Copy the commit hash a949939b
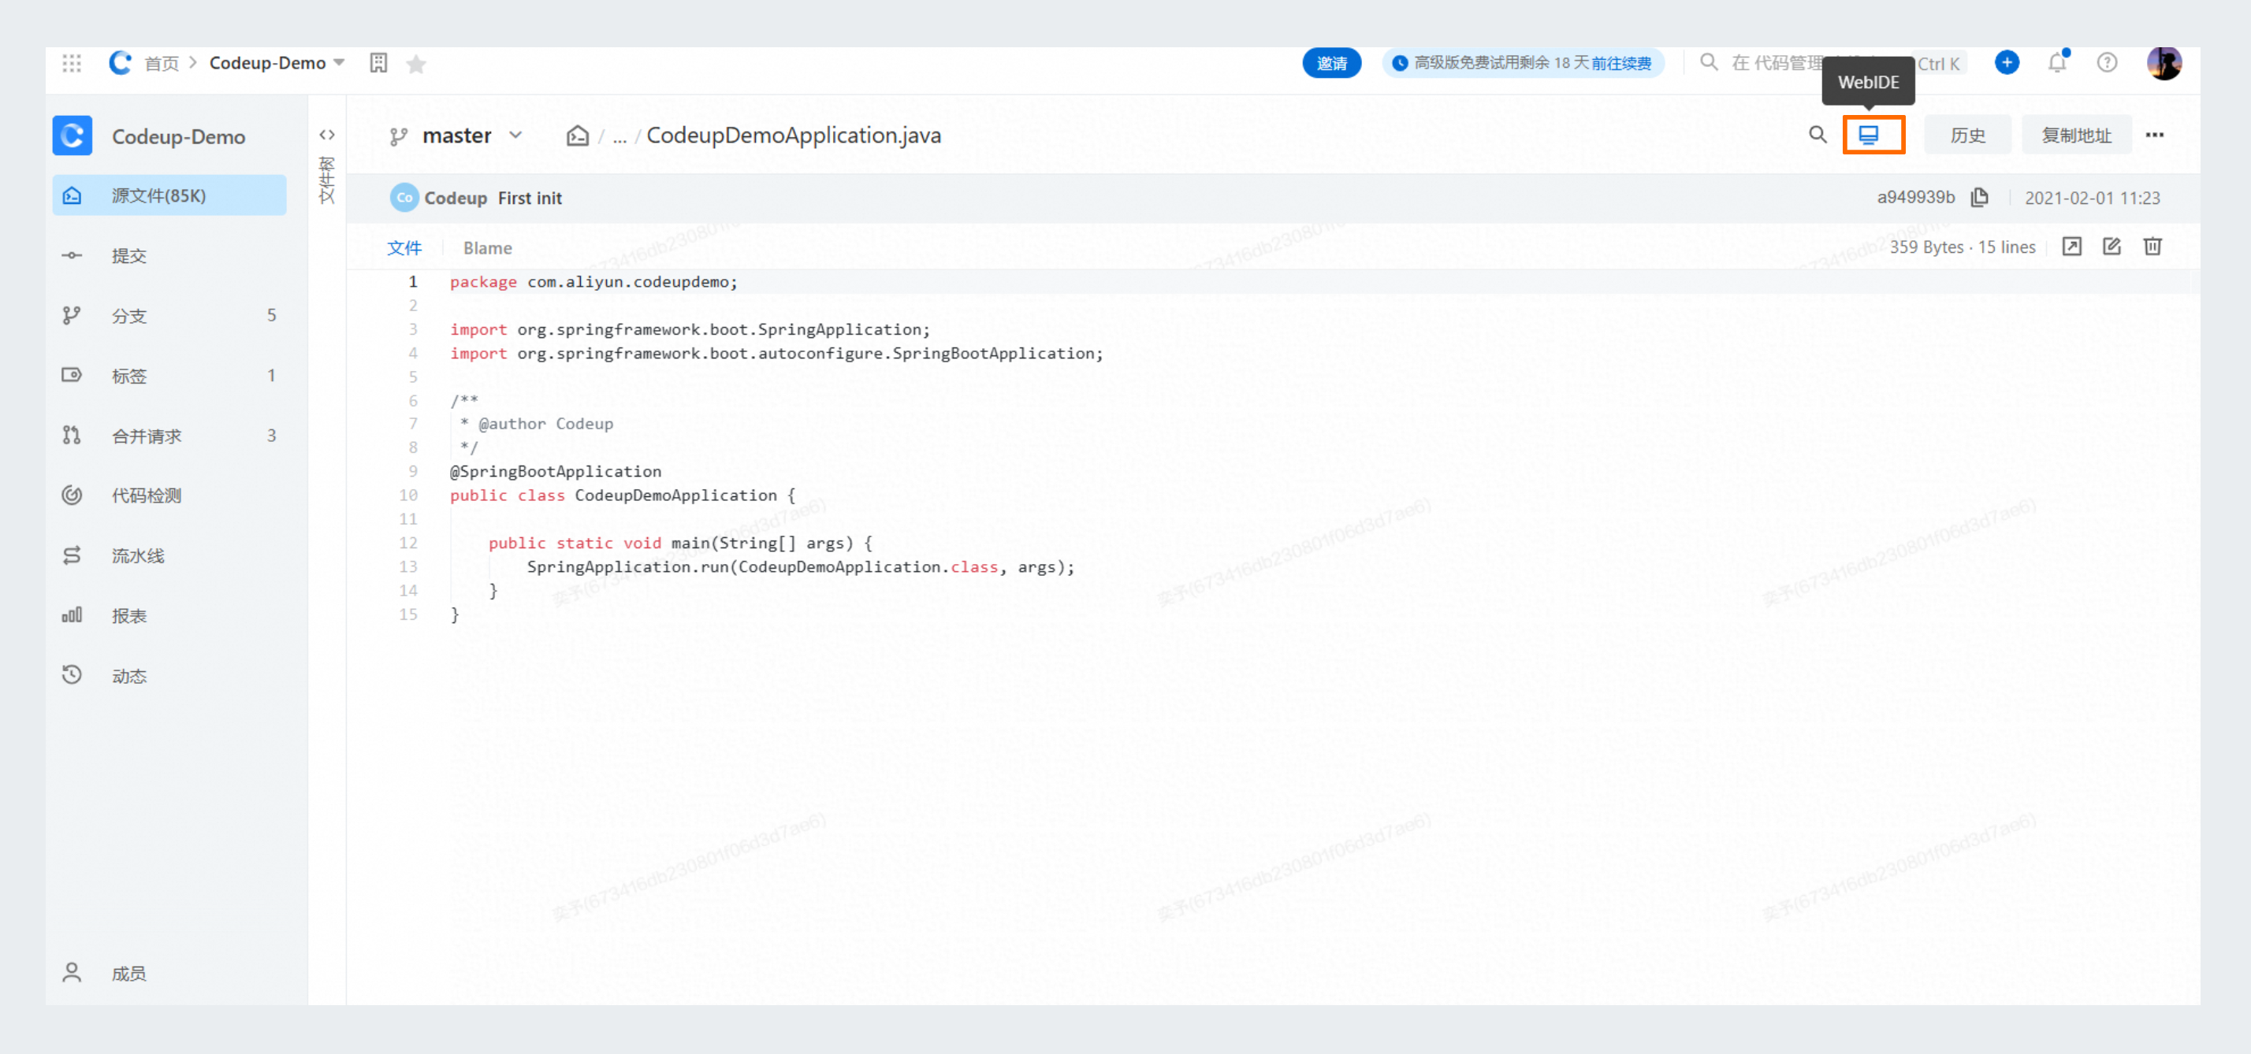This screenshot has height=1054, width=2251. pyautogui.click(x=1979, y=199)
